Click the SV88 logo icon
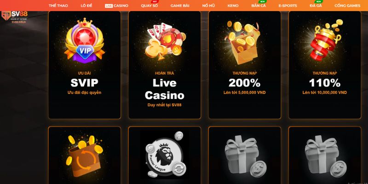 (x=15, y=17)
